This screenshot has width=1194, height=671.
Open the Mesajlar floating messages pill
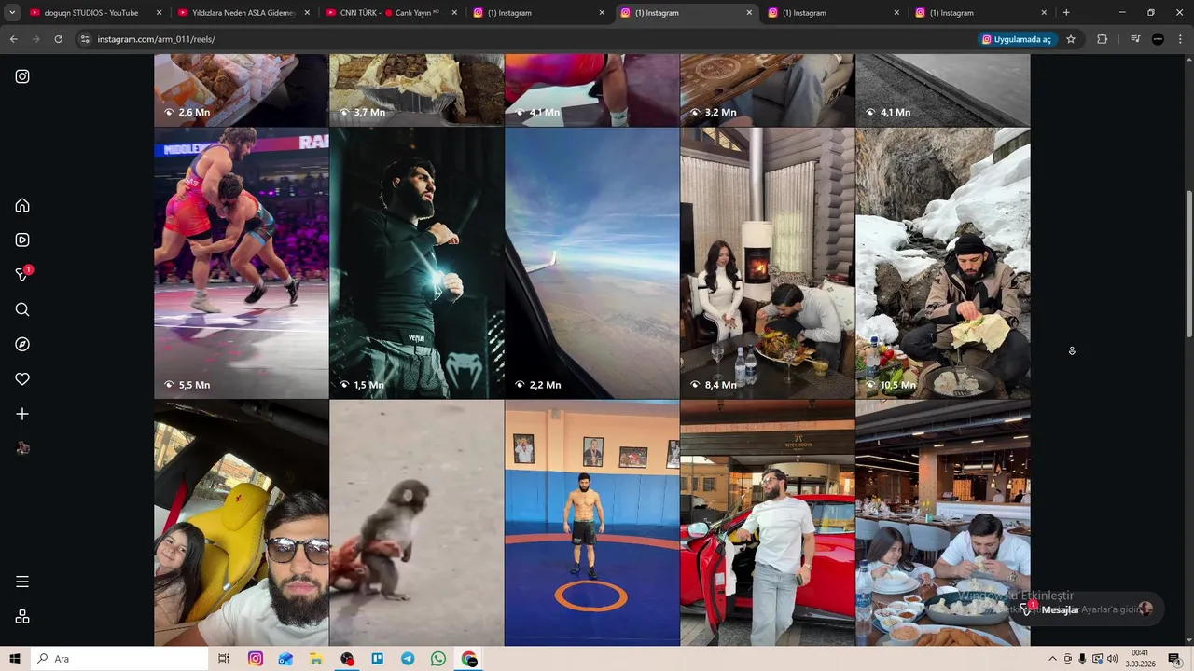coord(1087,609)
